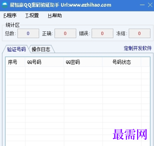154x146 pixels.
Task: Sort by QQ密码 column header
Action: tap(83, 62)
